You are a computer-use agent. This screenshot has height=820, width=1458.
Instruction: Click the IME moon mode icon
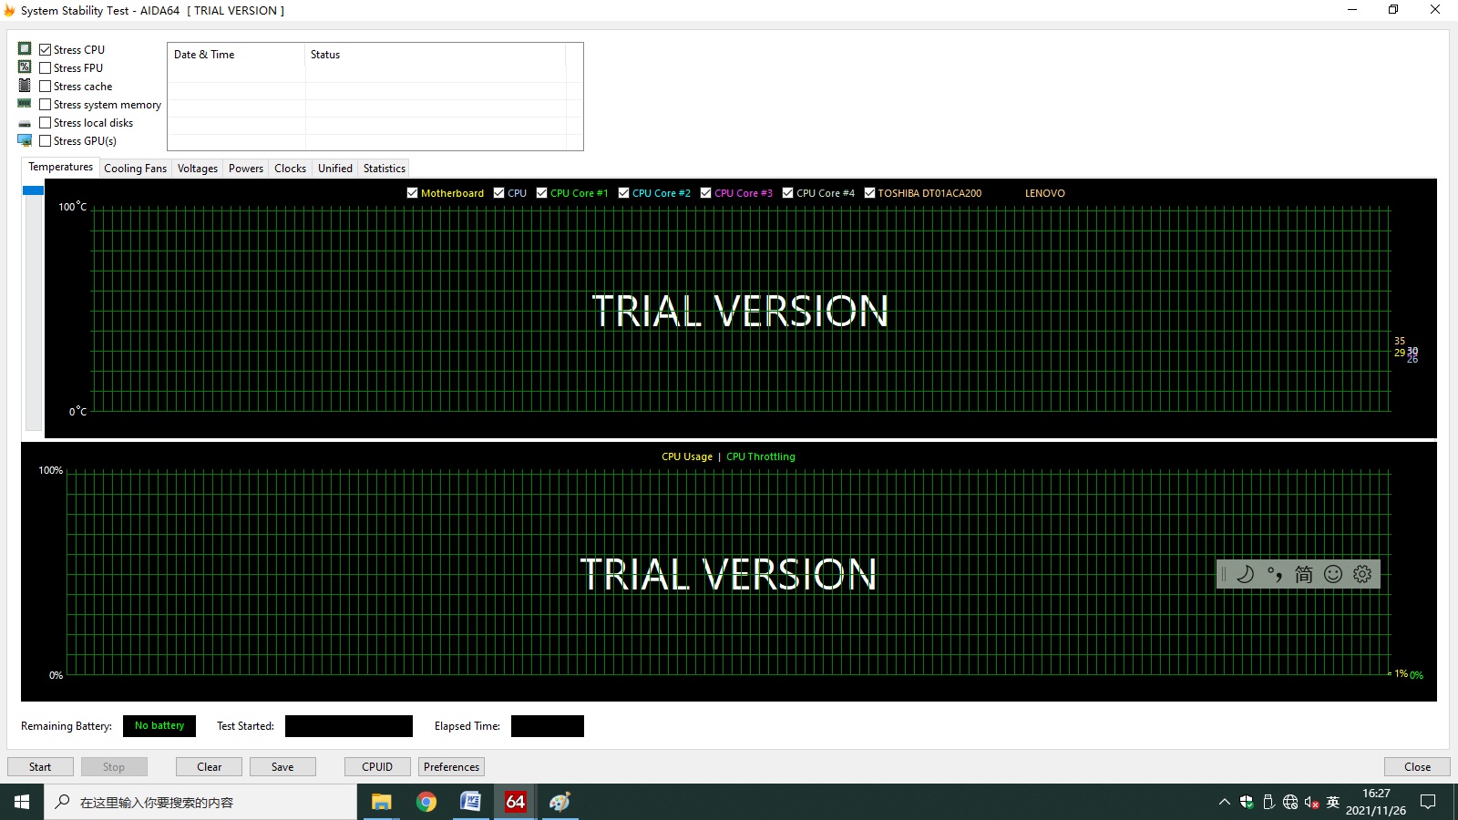(x=1245, y=574)
